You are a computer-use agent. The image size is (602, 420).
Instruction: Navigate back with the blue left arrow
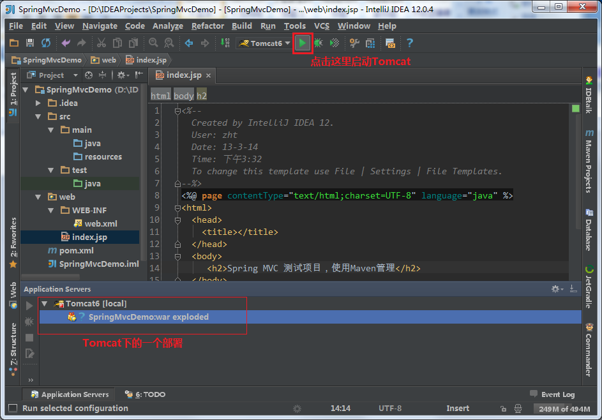pos(189,43)
